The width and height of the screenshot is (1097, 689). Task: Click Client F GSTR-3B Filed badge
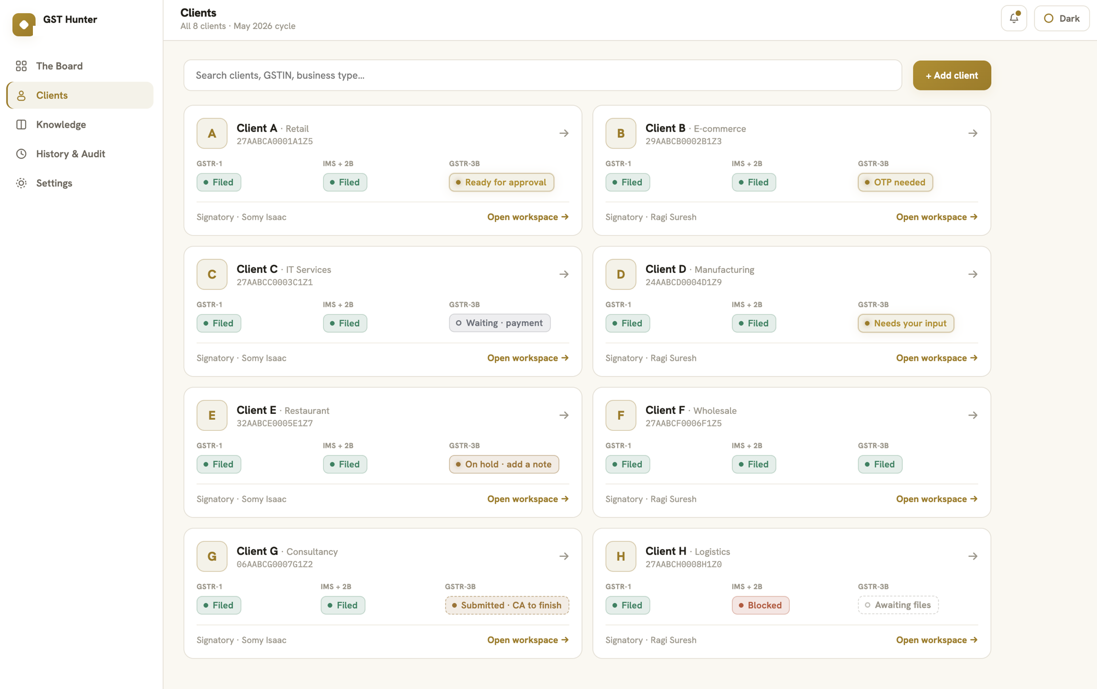pos(880,464)
